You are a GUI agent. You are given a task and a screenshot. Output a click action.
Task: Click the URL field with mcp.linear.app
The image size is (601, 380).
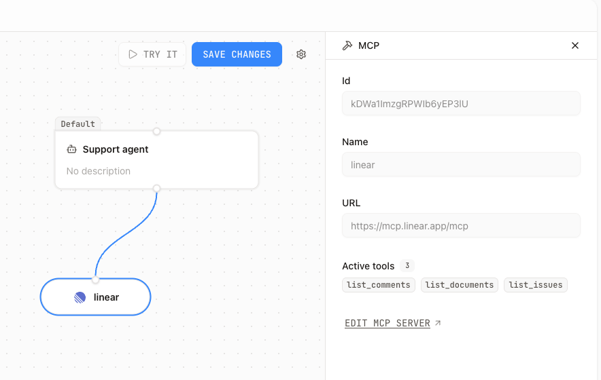461,226
